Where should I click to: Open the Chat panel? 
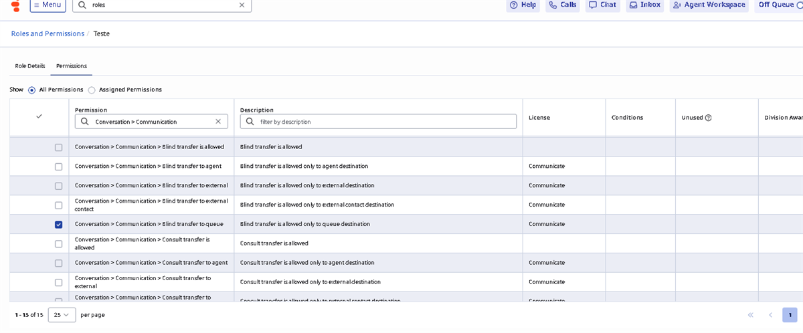(602, 5)
